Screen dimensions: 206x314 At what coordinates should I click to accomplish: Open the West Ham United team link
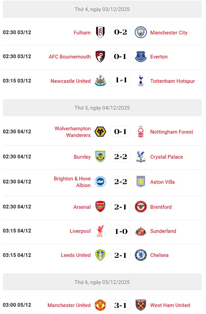[170, 305]
